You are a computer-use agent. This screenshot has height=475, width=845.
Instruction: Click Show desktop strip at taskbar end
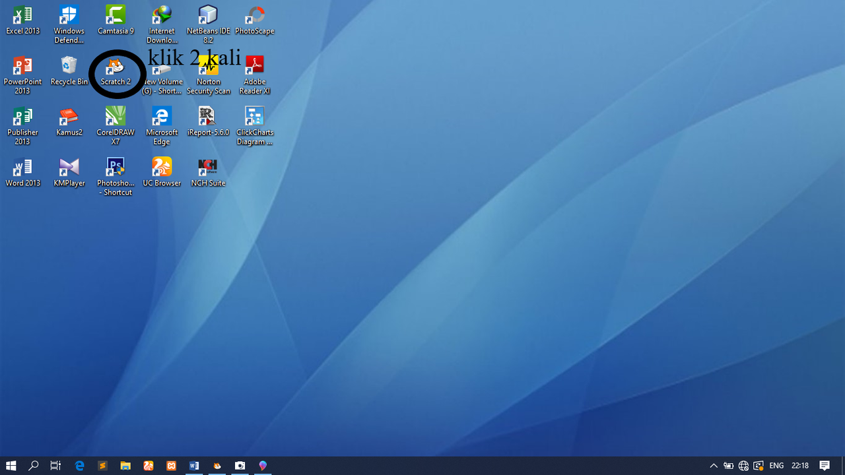click(x=843, y=466)
